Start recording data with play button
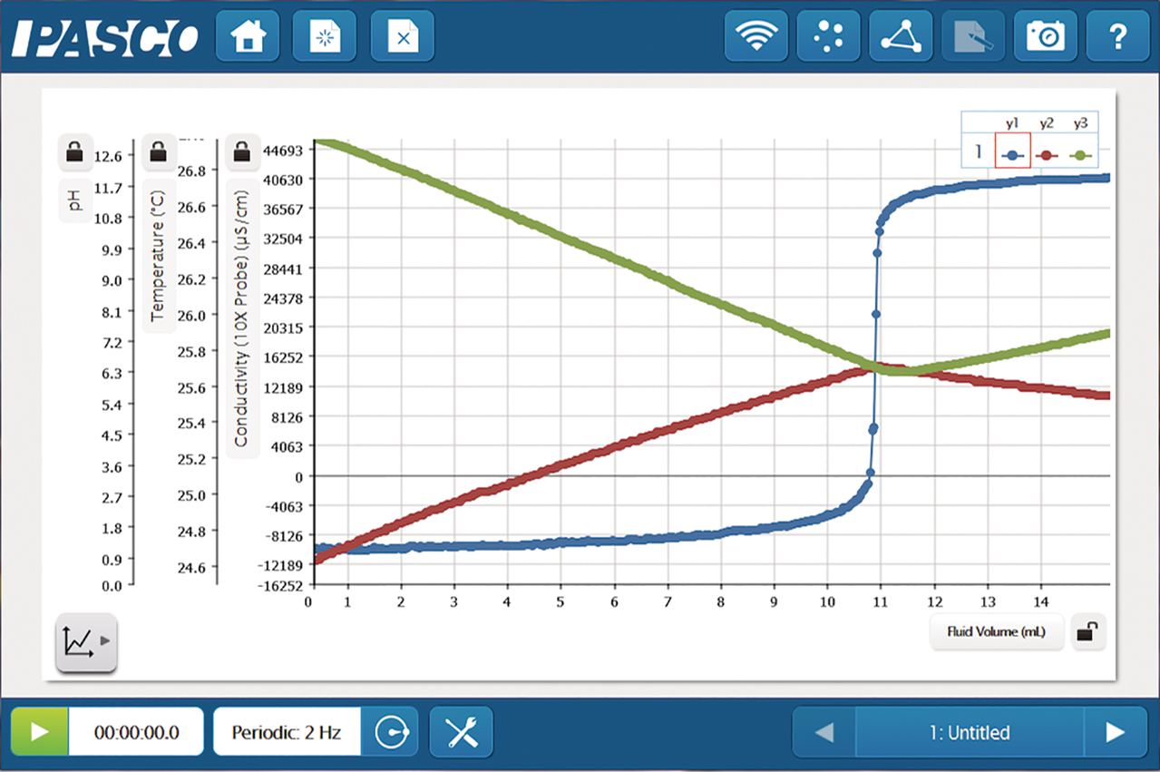This screenshot has width=1160, height=772. [x=39, y=732]
